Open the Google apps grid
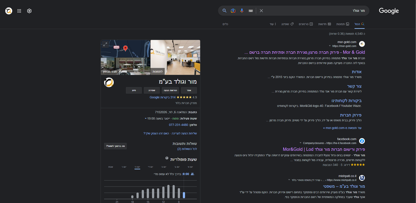Image resolution: width=416 pixels, height=203 pixels. coord(19,11)
